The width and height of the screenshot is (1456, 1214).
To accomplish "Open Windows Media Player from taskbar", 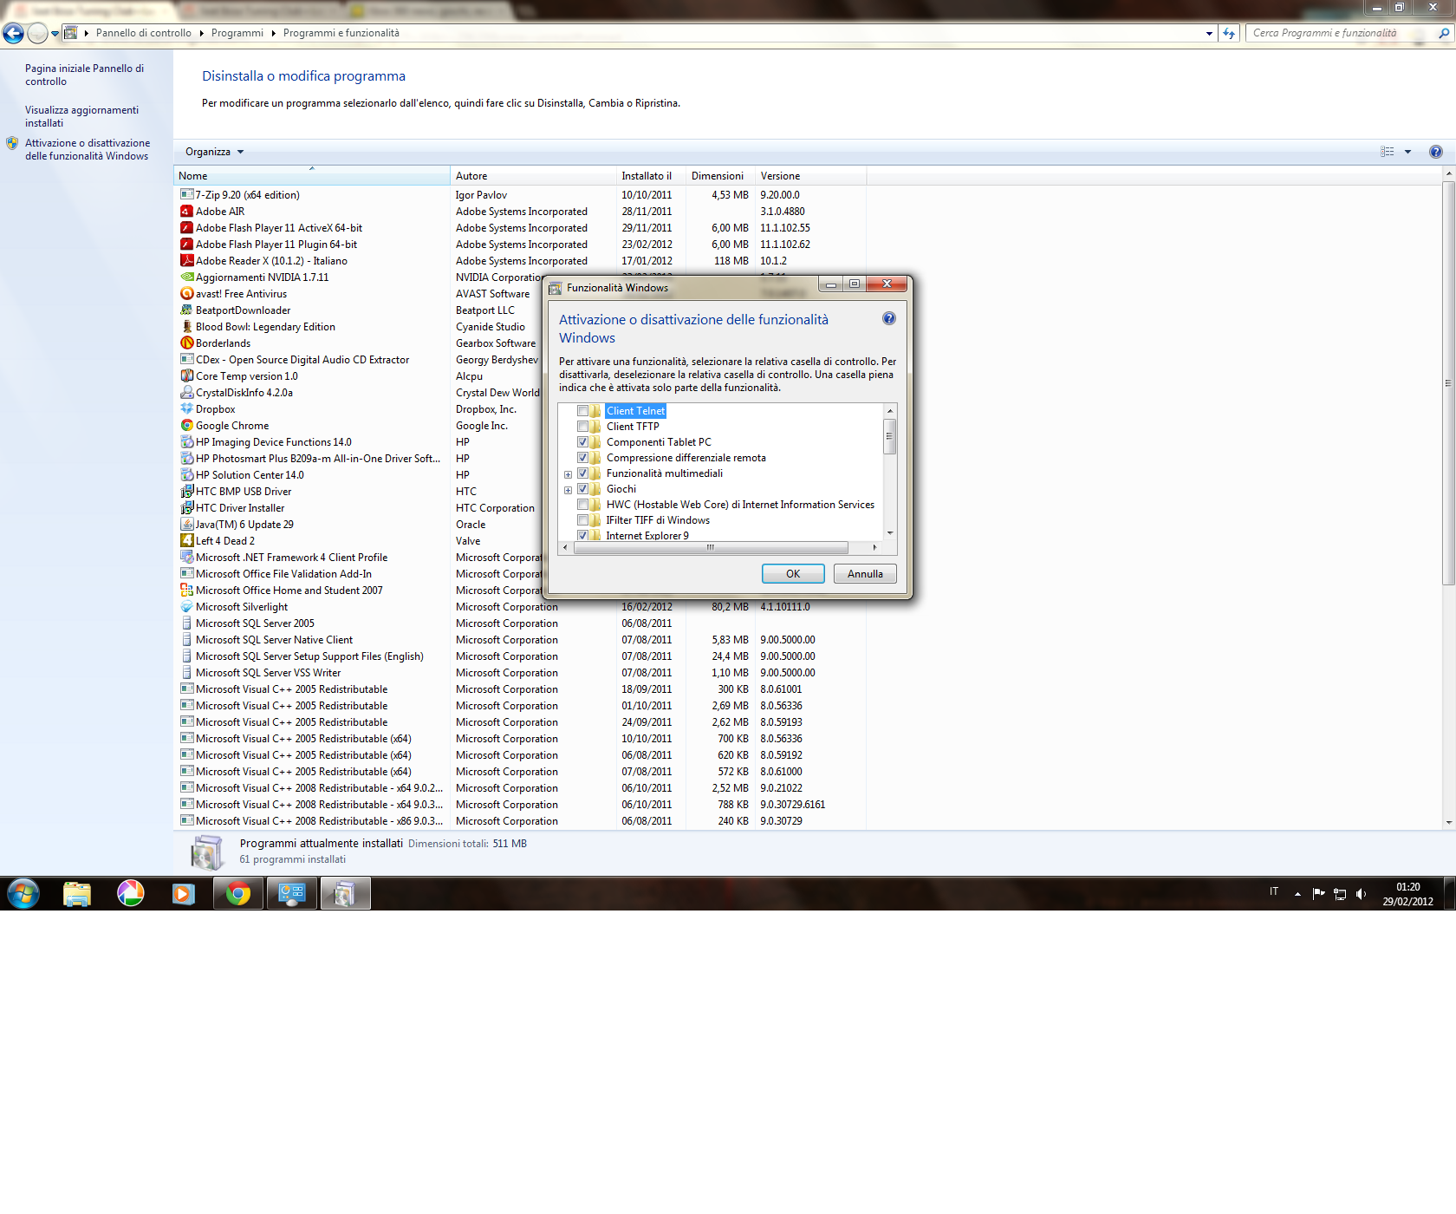I will pyautogui.click(x=184, y=893).
